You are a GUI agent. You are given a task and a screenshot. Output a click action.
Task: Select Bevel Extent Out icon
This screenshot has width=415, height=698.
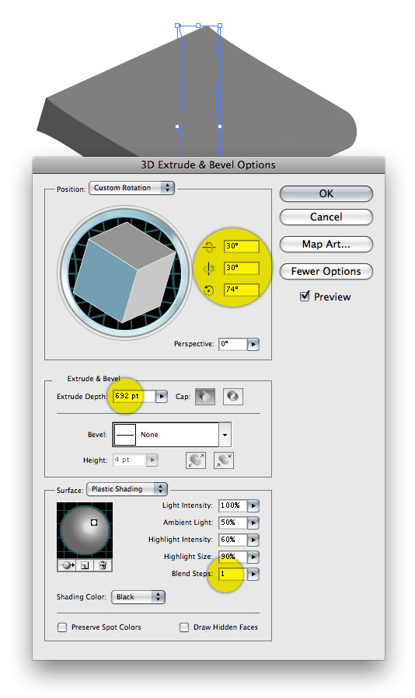tap(196, 460)
